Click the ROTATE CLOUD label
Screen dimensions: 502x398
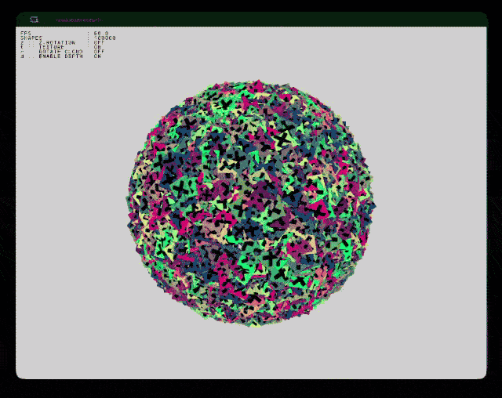click(61, 52)
